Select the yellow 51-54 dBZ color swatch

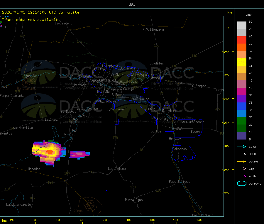242,62
